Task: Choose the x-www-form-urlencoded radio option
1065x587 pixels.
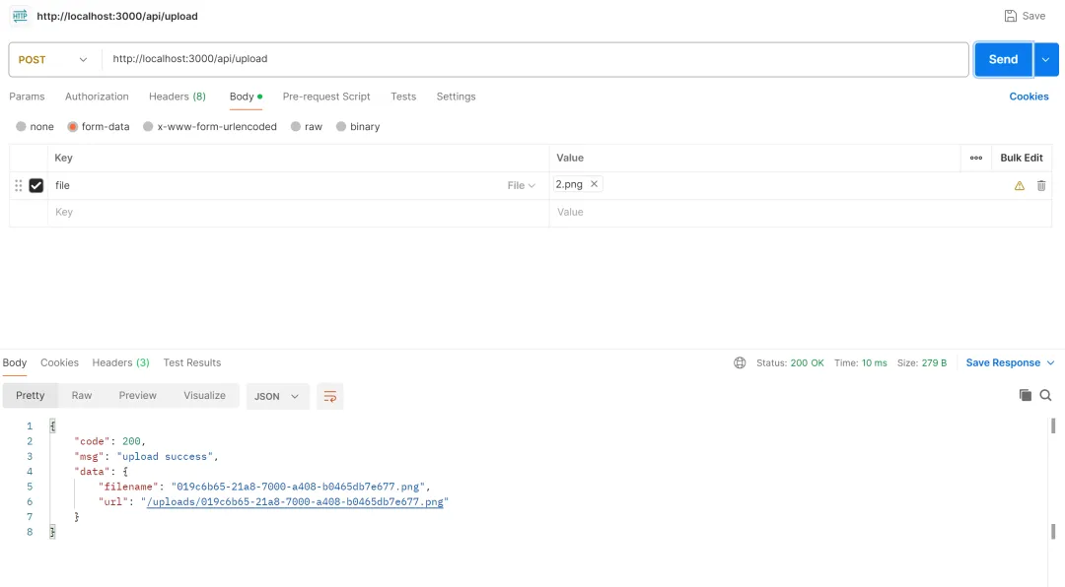Action: coord(147,126)
